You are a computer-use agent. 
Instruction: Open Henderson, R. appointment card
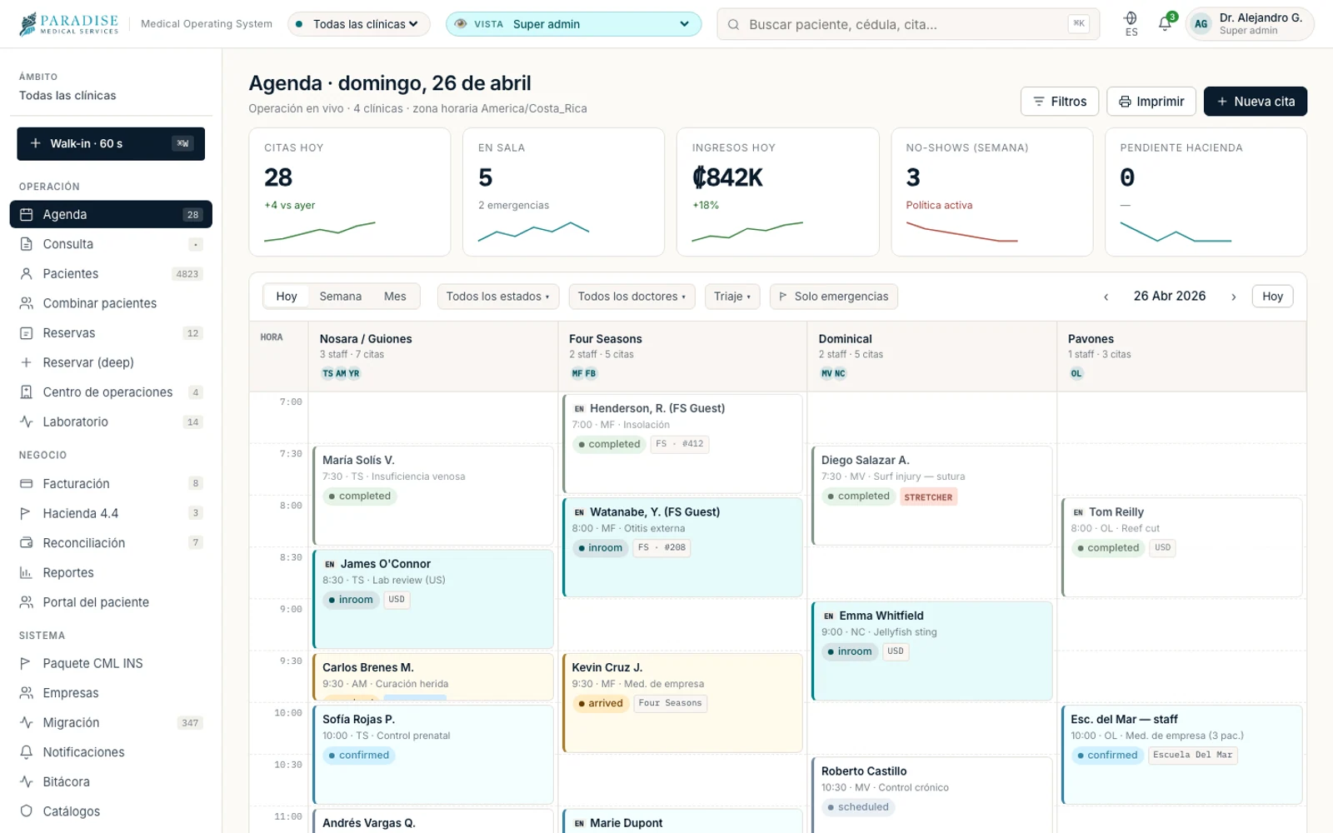point(683,444)
